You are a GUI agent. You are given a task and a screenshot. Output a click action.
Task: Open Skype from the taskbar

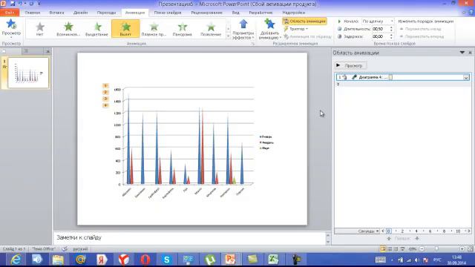166,260
